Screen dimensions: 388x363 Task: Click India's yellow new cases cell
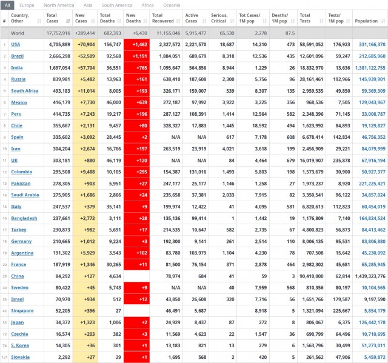click(x=85, y=68)
